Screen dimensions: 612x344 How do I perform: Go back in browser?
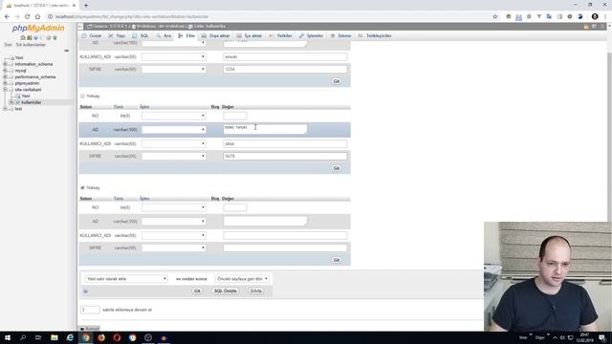tap(7, 17)
